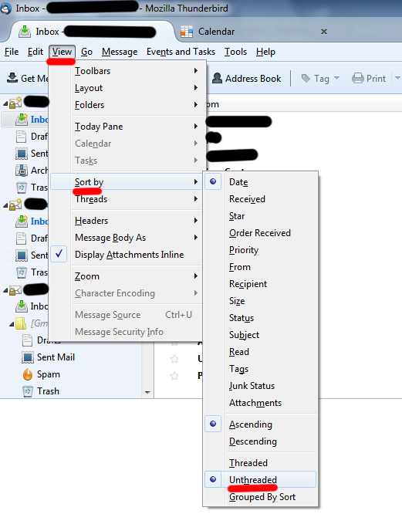Select Grouped By Sort option
The width and height of the screenshot is (402, 514).
pos(262,496)
